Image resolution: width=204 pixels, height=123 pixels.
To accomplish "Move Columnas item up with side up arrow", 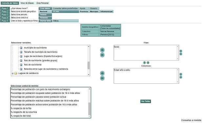I will pyautogui.click(x=181, y=74).
